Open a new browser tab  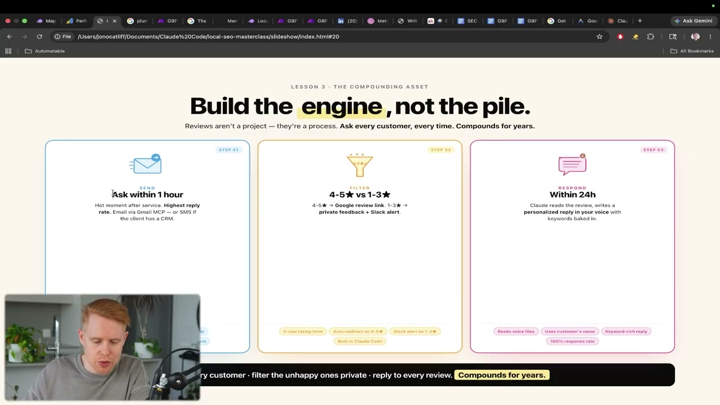640,21
